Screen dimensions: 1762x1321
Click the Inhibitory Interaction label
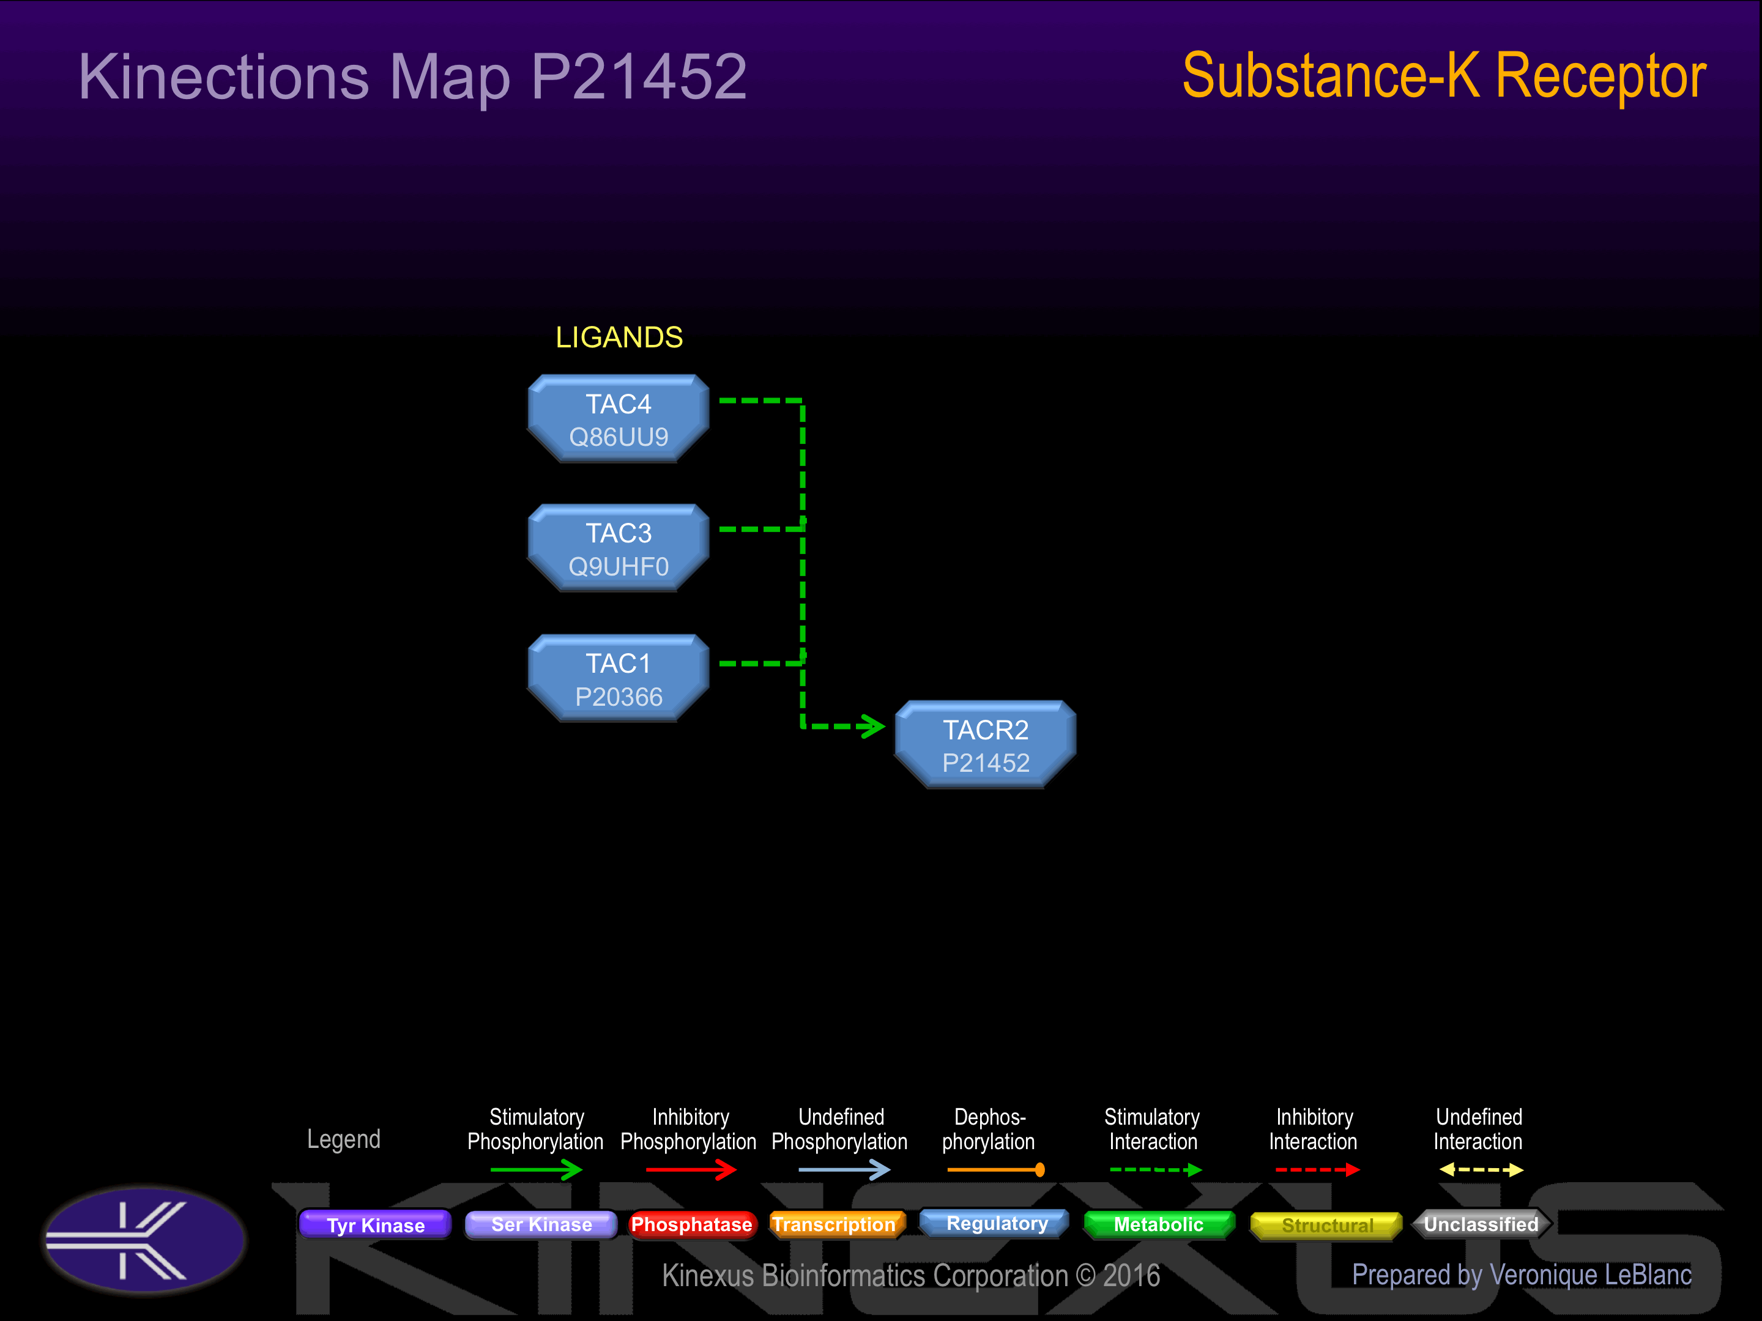[1314, 1129]
